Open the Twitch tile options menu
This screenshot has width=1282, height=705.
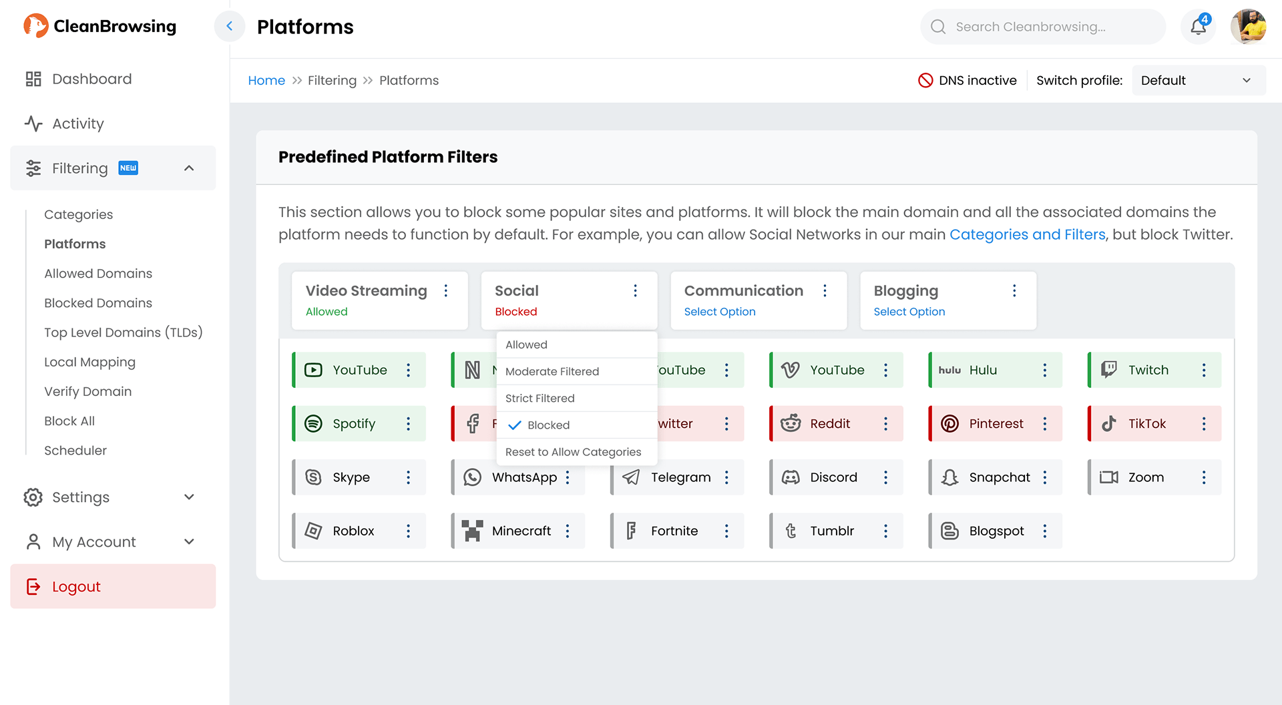click(1203, 370)
